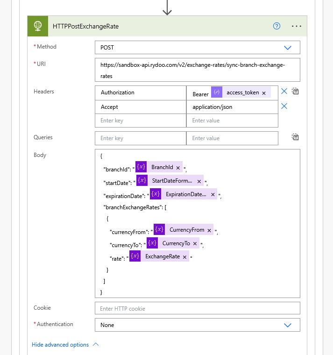Click the Enter HTTP cookie field
333x355 pixels.
198,308
